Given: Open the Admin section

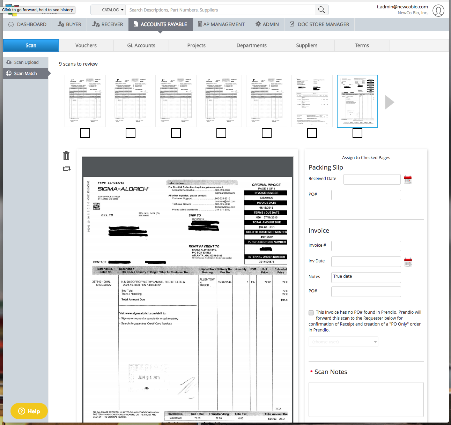Looking at the screenshot, I should coord(267,24).
